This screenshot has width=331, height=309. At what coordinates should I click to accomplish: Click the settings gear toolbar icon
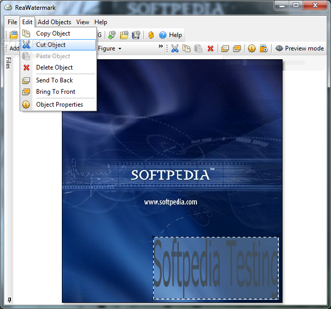[263, 48]
